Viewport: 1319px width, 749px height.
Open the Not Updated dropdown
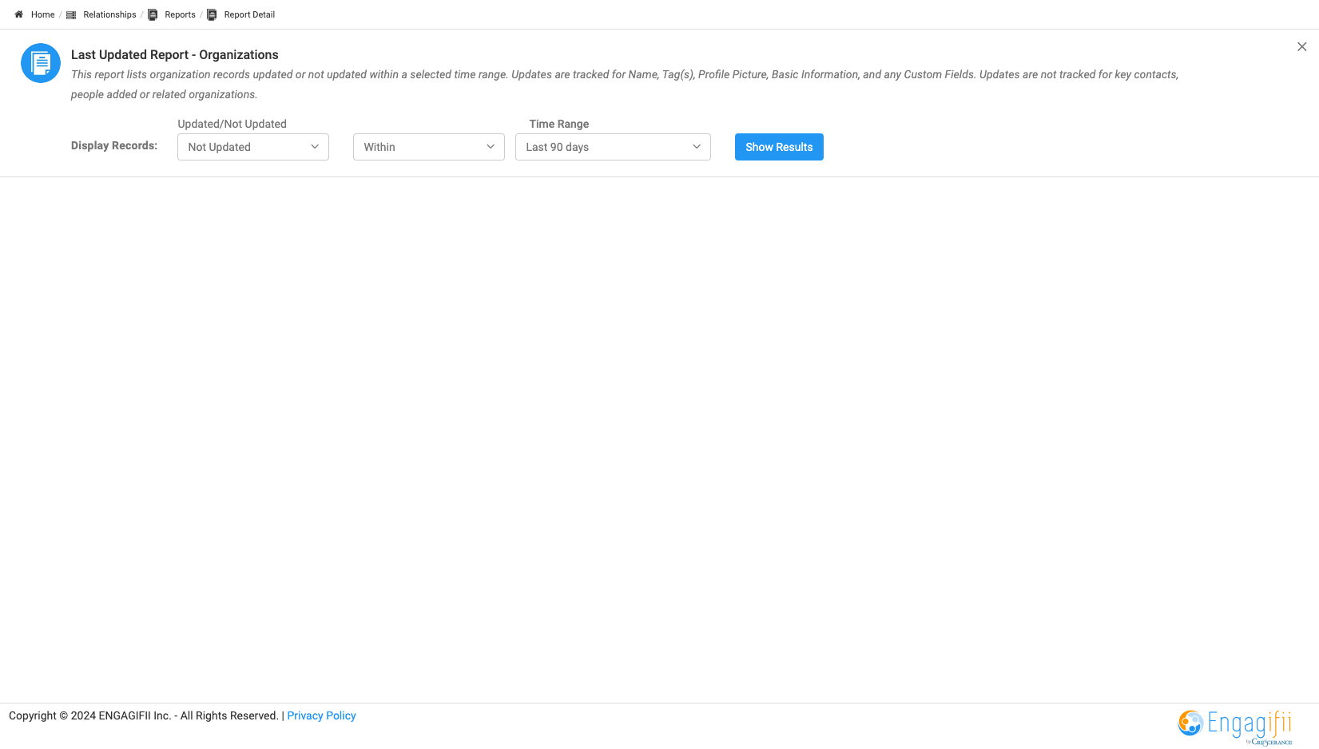pyautogui.click(x=253, y=147)
